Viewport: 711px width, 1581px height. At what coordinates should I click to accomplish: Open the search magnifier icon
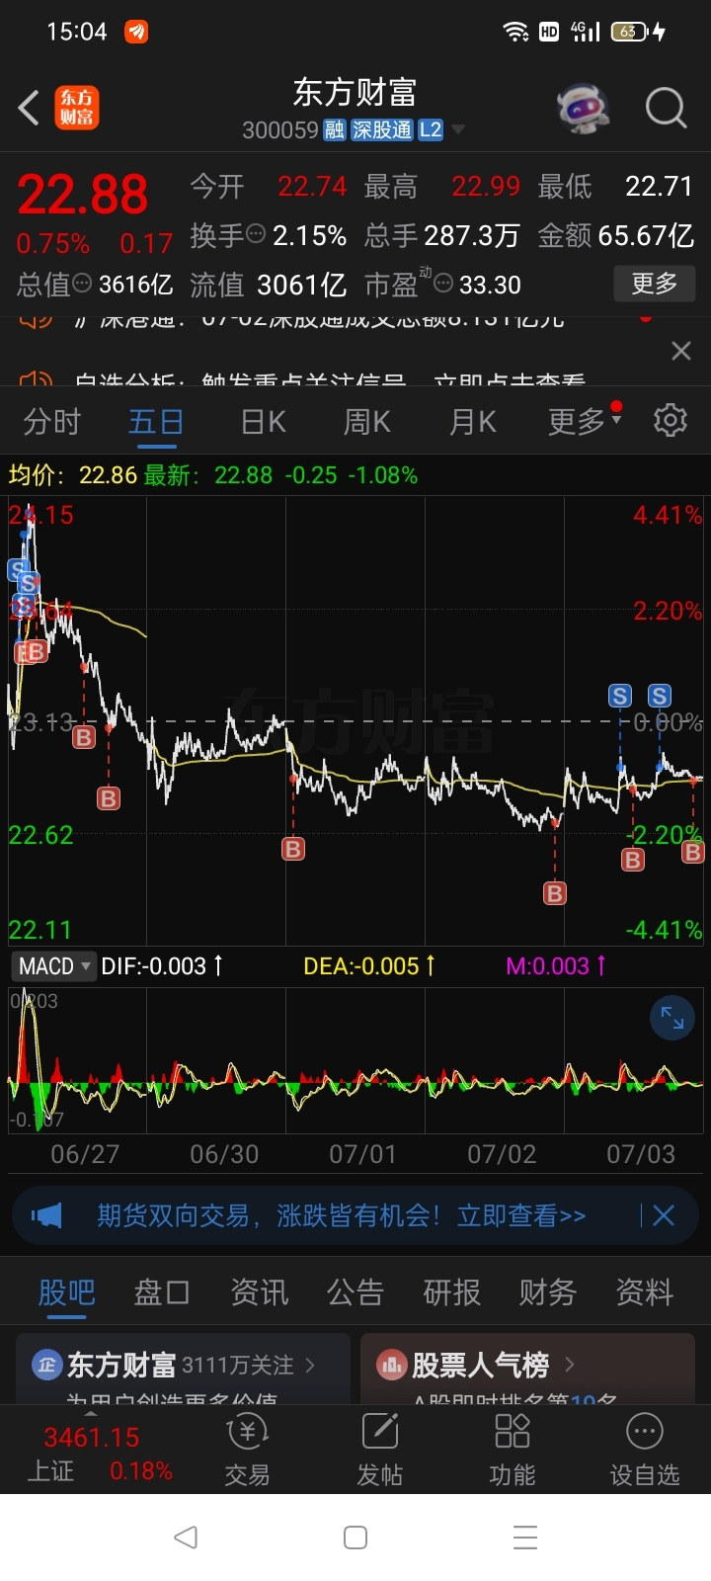tap(667, 108)
